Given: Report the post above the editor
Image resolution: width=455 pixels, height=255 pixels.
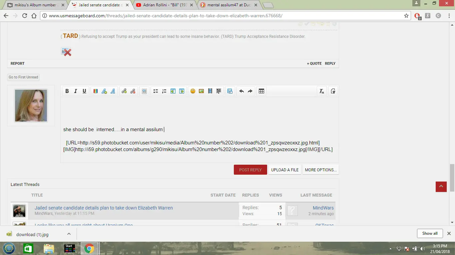Looking at the screenshot, I should [18, 63].
